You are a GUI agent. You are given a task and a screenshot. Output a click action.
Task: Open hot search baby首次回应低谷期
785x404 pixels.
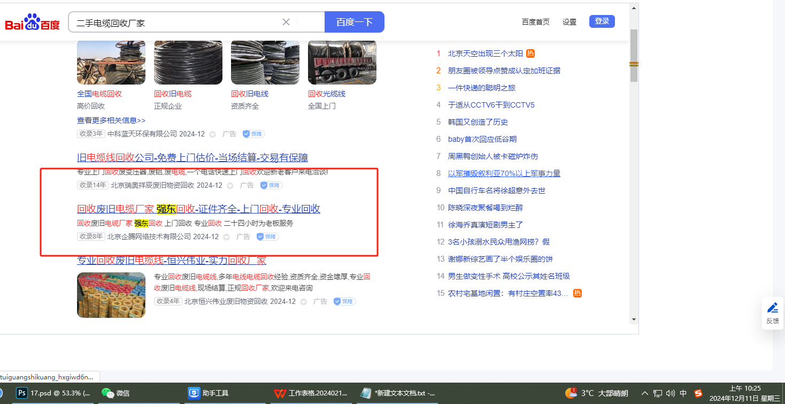(x=482, y=139)
